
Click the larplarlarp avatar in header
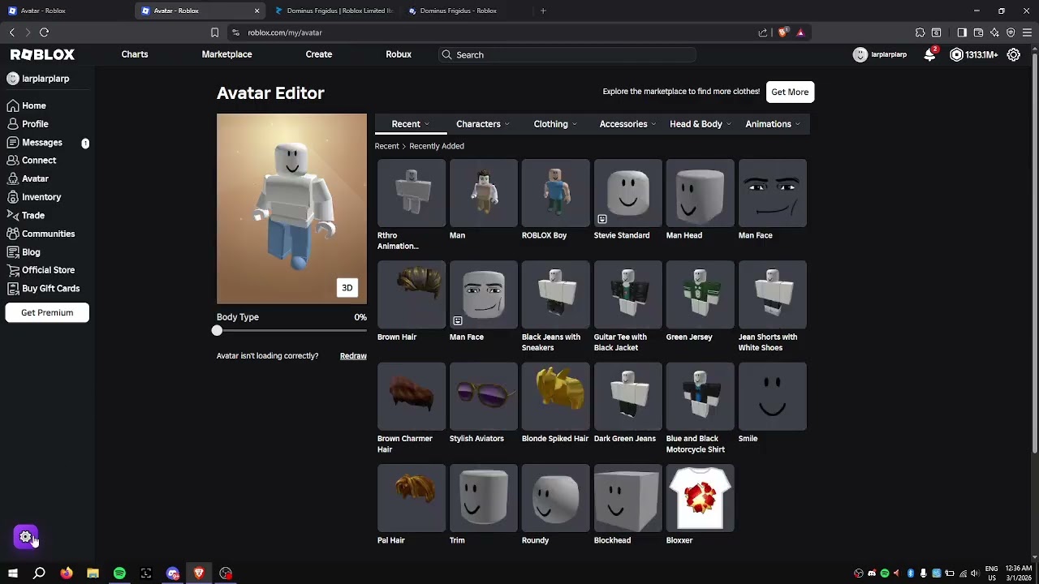pyautogui.click(x=860, y=54)
